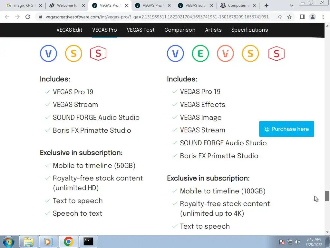Open a new tab with the plus button
The image size is (330, 248).
tap(267, 5)
